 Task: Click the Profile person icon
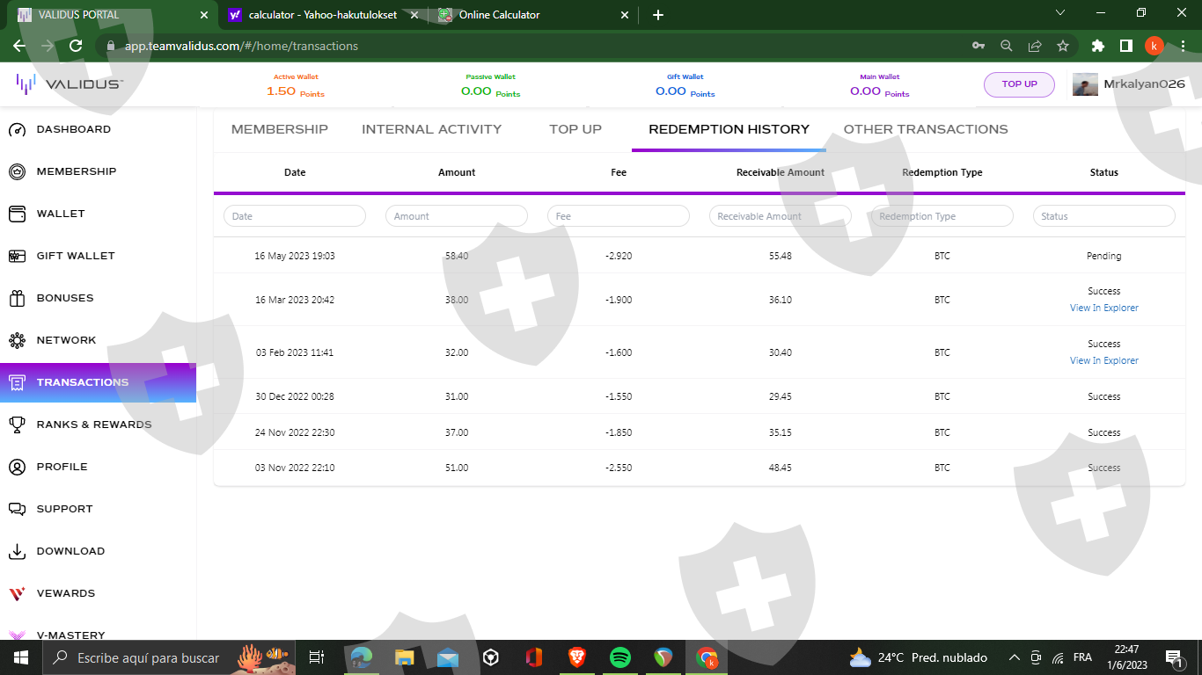point(17,467)
